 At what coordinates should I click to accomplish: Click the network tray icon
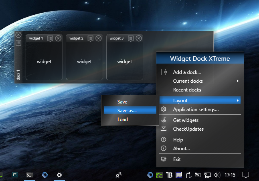point(208,175)
